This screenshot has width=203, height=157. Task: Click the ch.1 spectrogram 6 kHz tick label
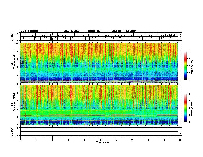pos(18,59)
